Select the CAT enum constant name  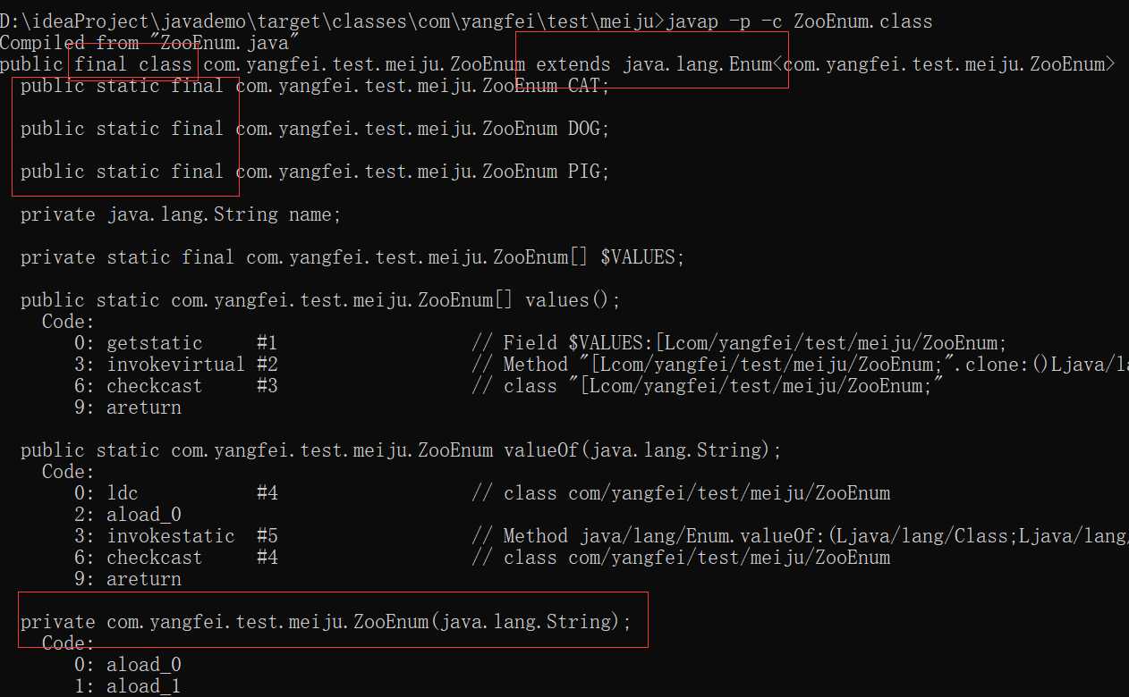(x=589, y=86)
